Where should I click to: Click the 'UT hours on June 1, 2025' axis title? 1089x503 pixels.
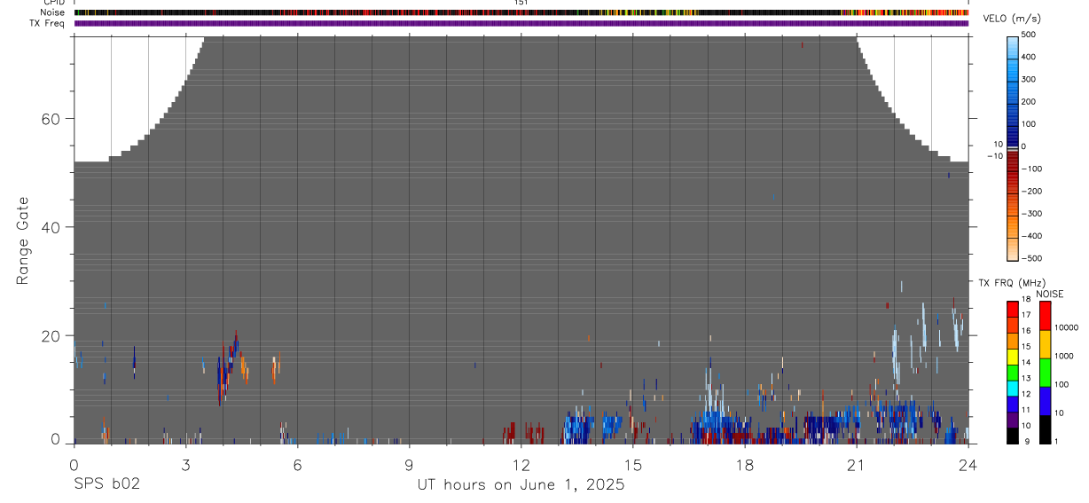(x=521, y=484)
